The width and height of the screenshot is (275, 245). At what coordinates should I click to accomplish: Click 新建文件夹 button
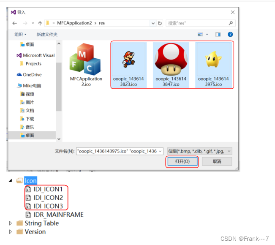[47, 34]
